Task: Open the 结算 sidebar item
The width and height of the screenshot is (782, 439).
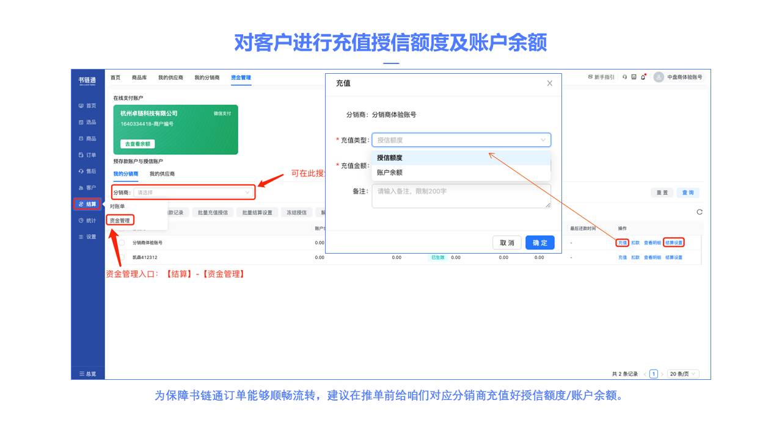Action: [x=87, y=204]
